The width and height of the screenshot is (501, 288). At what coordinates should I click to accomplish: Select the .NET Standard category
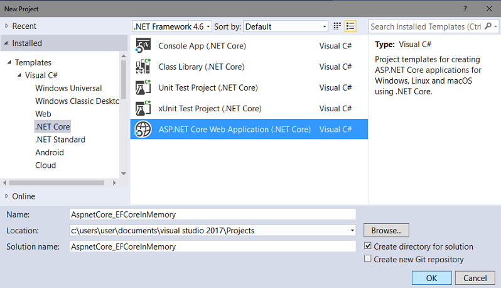coord(60,140)
